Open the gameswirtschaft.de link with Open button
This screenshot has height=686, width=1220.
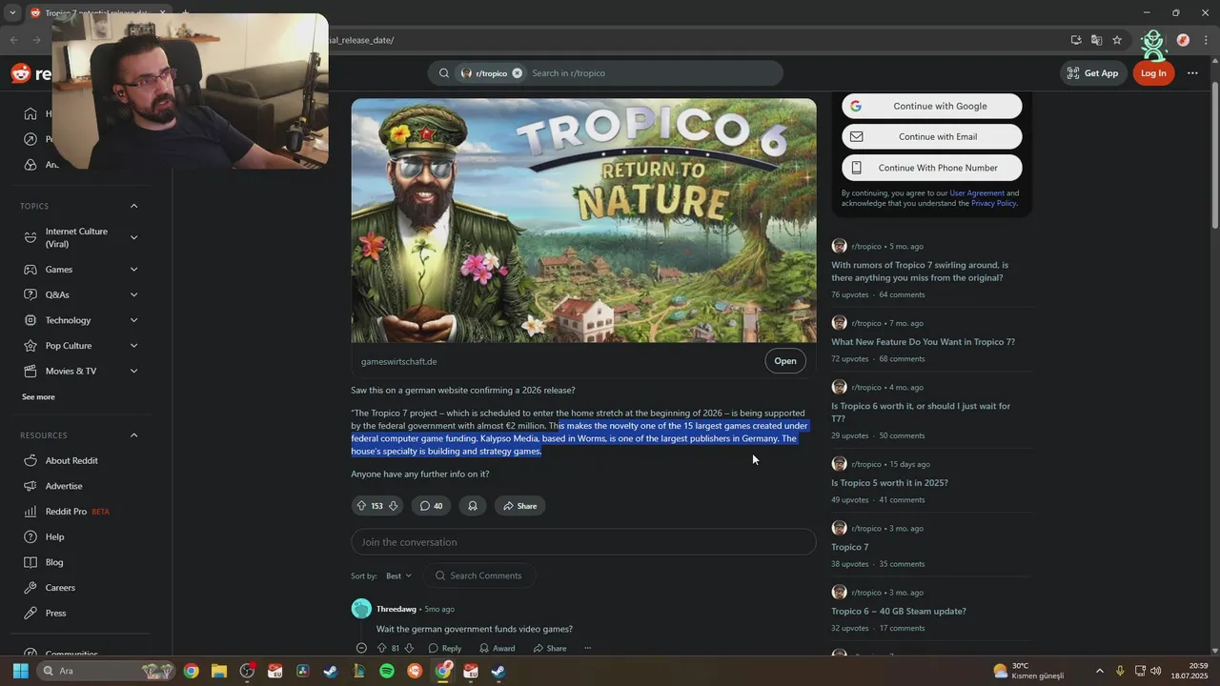[x=785, y=361]
